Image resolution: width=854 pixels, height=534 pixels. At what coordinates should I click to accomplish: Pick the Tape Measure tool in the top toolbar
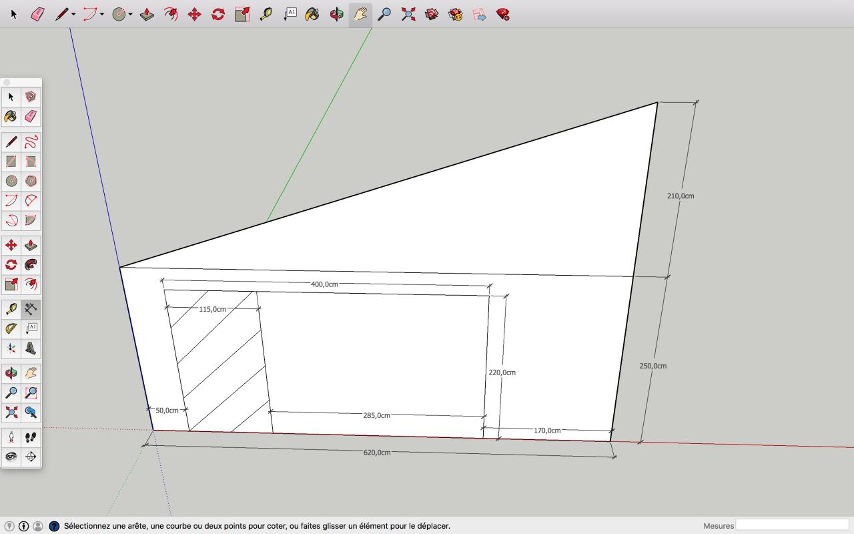tap(266, 14)
